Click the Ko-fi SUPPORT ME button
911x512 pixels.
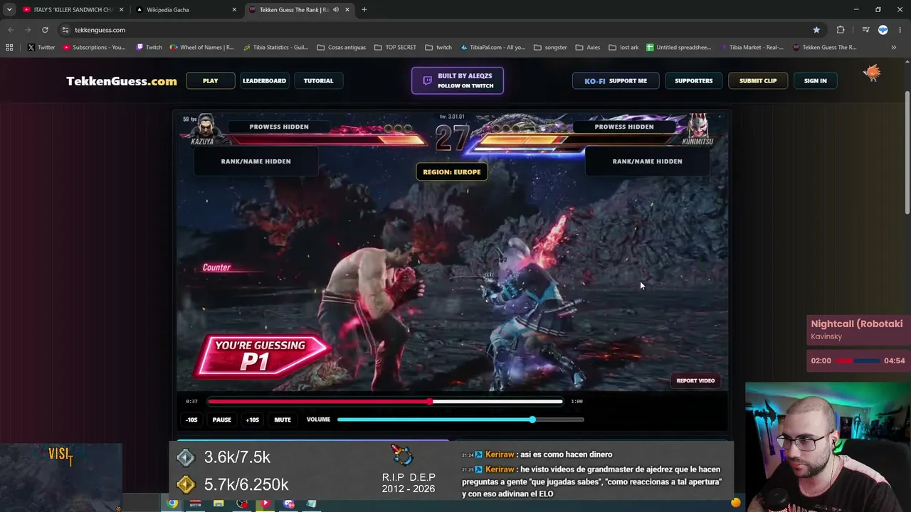616,80
